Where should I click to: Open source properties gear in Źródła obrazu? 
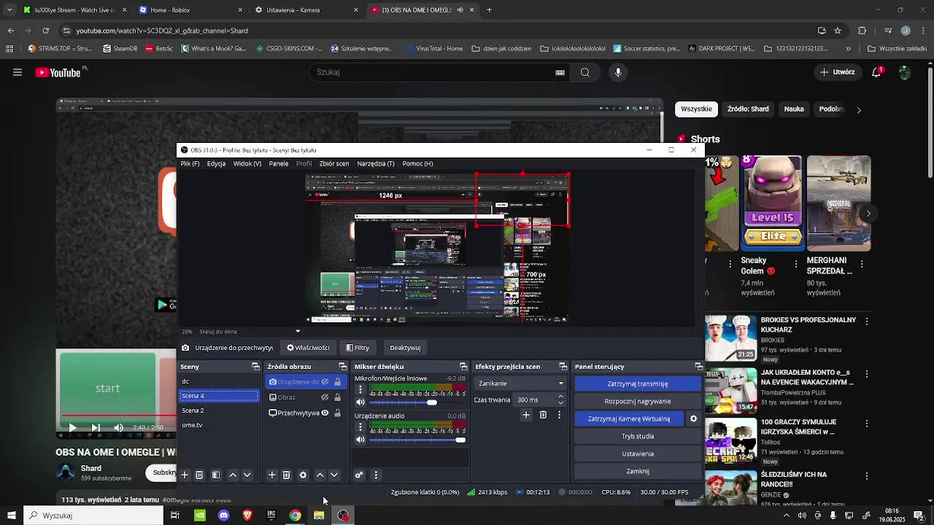(x=303, y=475)
